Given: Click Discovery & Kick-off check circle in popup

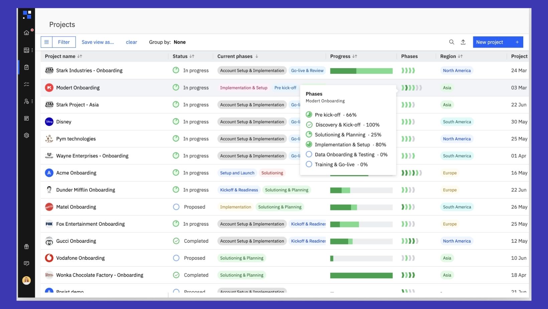Looking at the screenshot, I should click(309, 125).
